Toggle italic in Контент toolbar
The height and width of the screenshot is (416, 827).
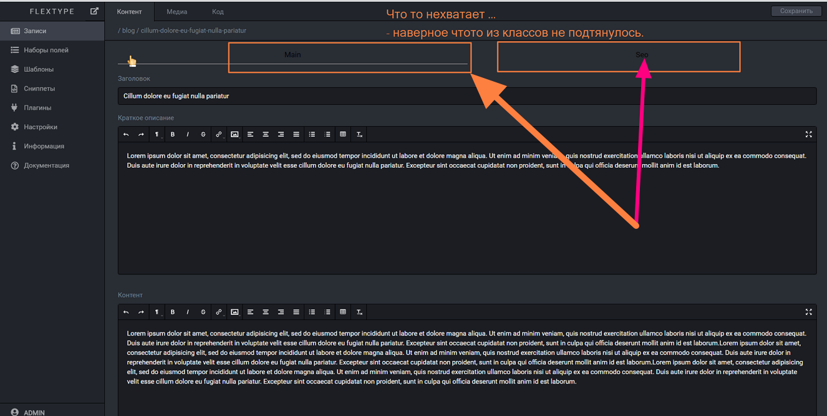click(188, 312)
